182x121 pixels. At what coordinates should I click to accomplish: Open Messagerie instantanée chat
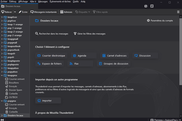tap(43, 12)
